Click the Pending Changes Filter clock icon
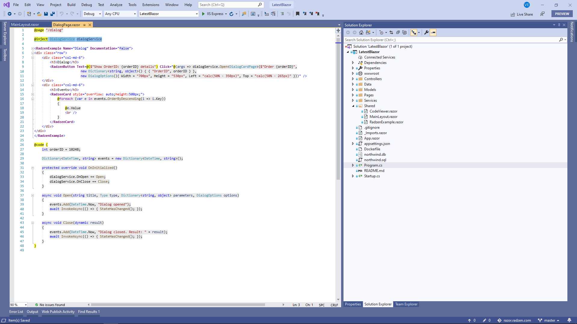Viewport: 577px width, 324px height. pos(381,32)
